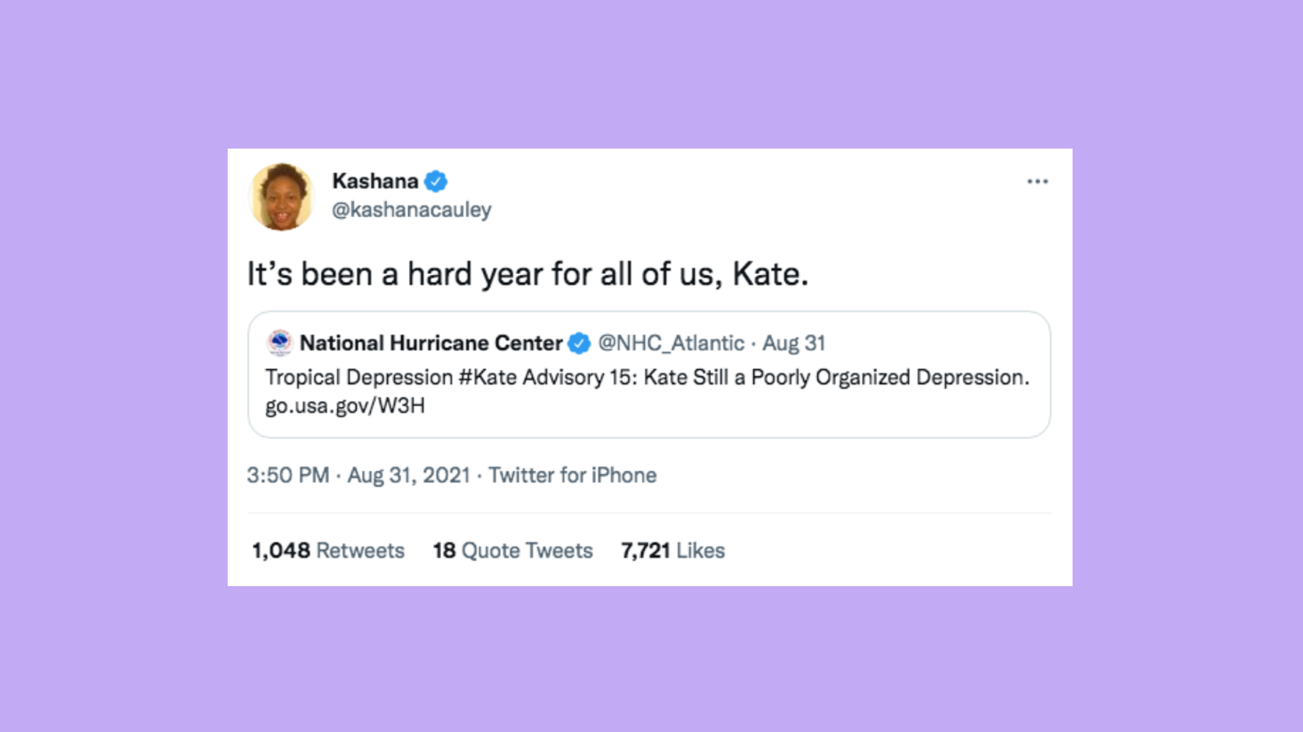View the 1,048 Retweets
The width and height of the screenshot is (1303, 732).
click(x=327, y=550)
